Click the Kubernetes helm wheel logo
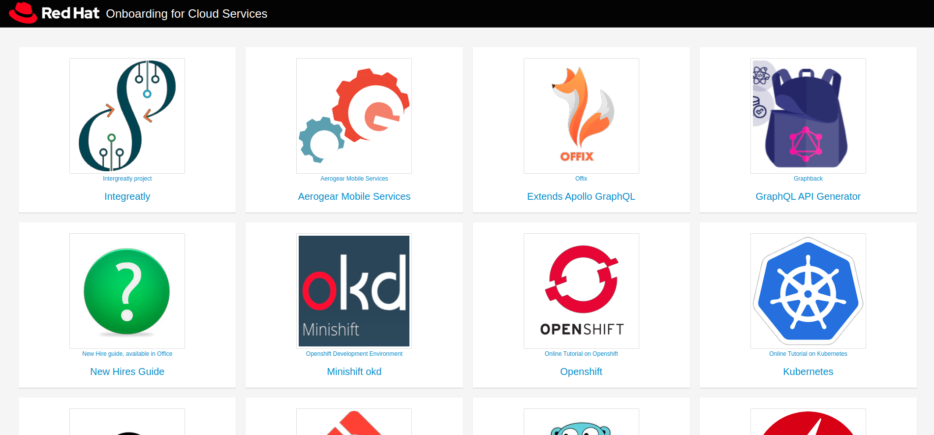This screenshot has width=934, height=435. tap(808, 291)
